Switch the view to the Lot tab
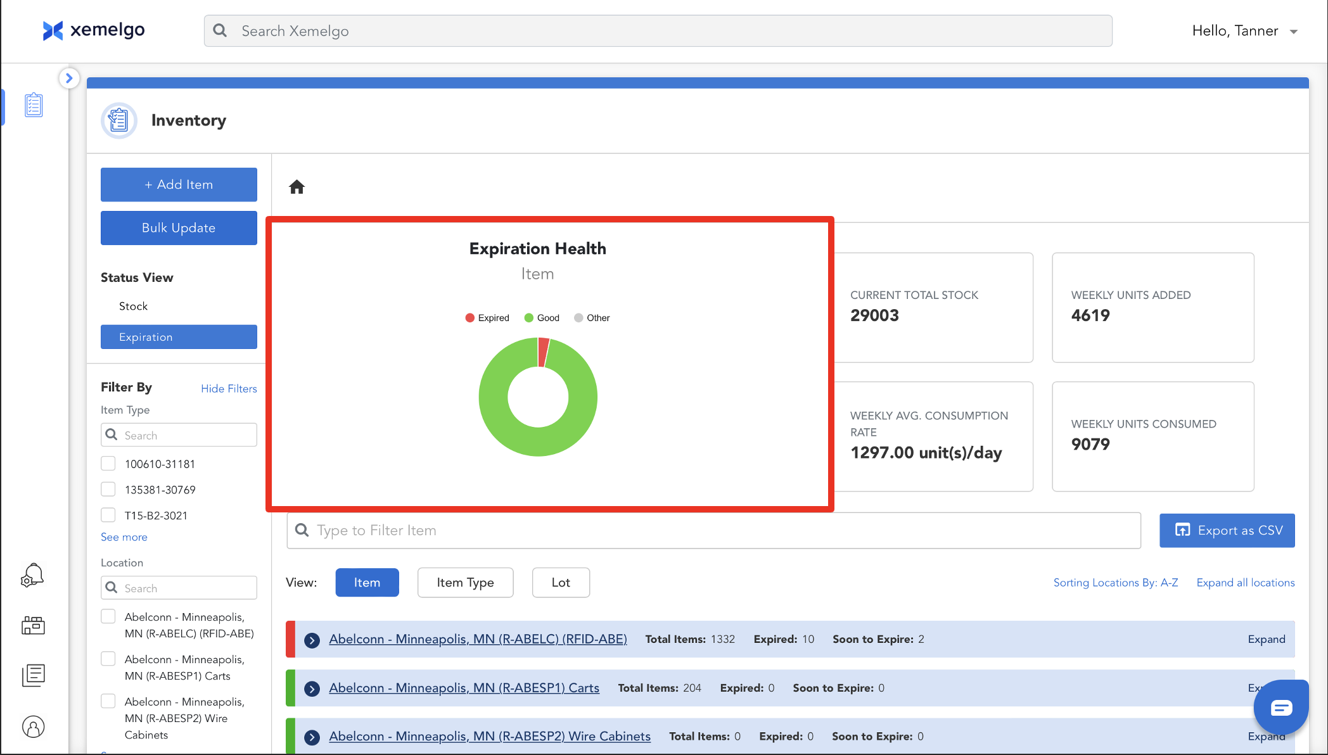 [x=561, y=583]
